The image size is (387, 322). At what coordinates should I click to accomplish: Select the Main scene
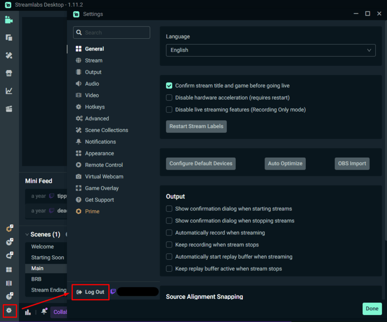coord(46,268)
